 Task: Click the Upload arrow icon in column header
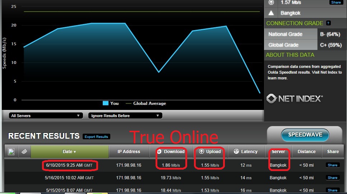tap(202, 152)
